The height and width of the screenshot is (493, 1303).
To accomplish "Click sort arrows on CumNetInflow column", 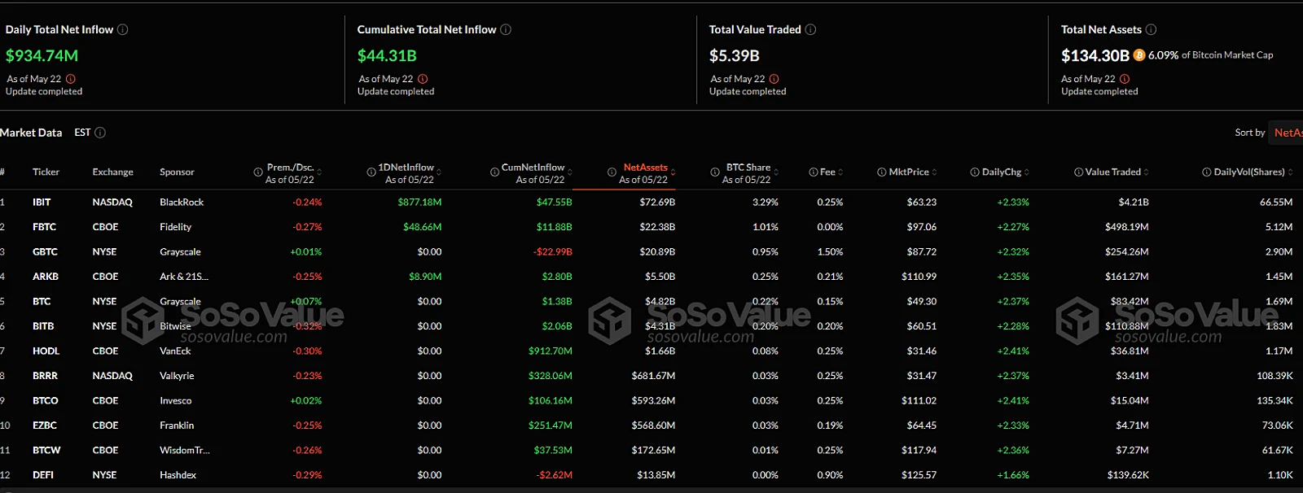I will coord(569,172).
